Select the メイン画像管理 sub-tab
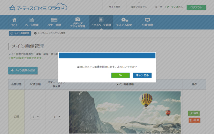Screen dimensions: 214x134 click(20, 33)
